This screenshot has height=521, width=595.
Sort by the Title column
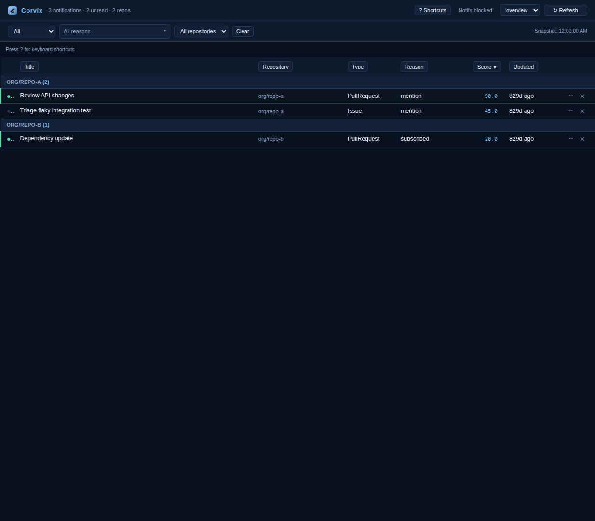tap(29, 67)
